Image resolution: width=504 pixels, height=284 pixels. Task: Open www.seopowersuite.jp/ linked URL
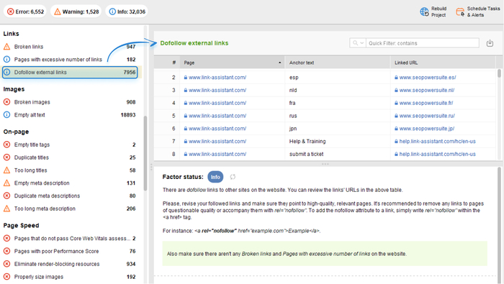tap(426, 129)
